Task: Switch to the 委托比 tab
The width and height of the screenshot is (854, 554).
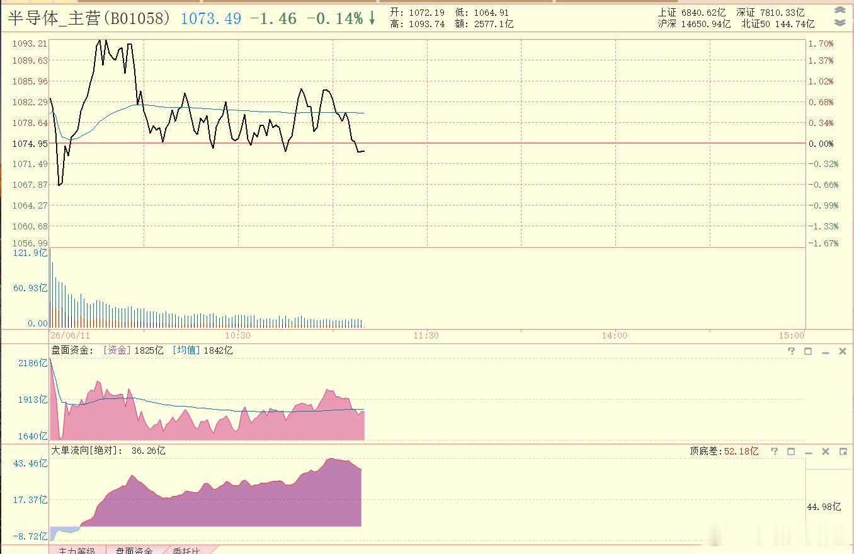Action: (186, 550)
